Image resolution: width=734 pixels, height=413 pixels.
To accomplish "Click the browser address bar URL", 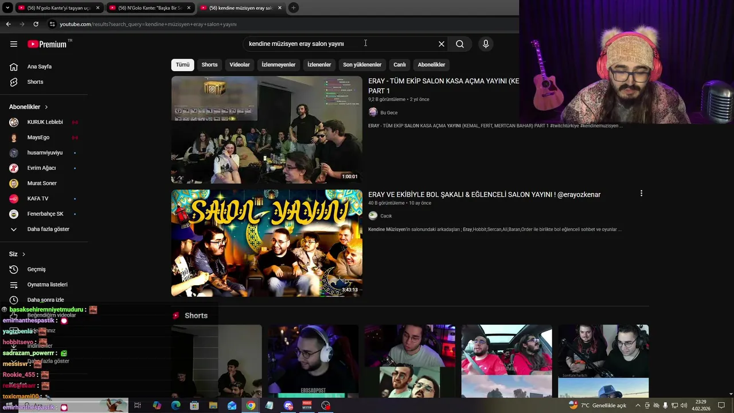I will tap(148, 24).
